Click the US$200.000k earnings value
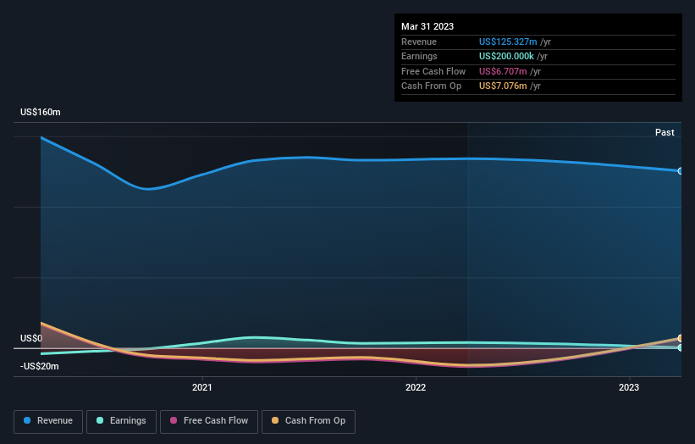The image size is (695, 444). click(506, 56)
